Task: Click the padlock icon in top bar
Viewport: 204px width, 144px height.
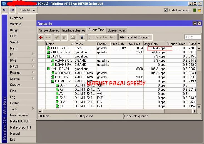Action: click(x=199, y=10)
